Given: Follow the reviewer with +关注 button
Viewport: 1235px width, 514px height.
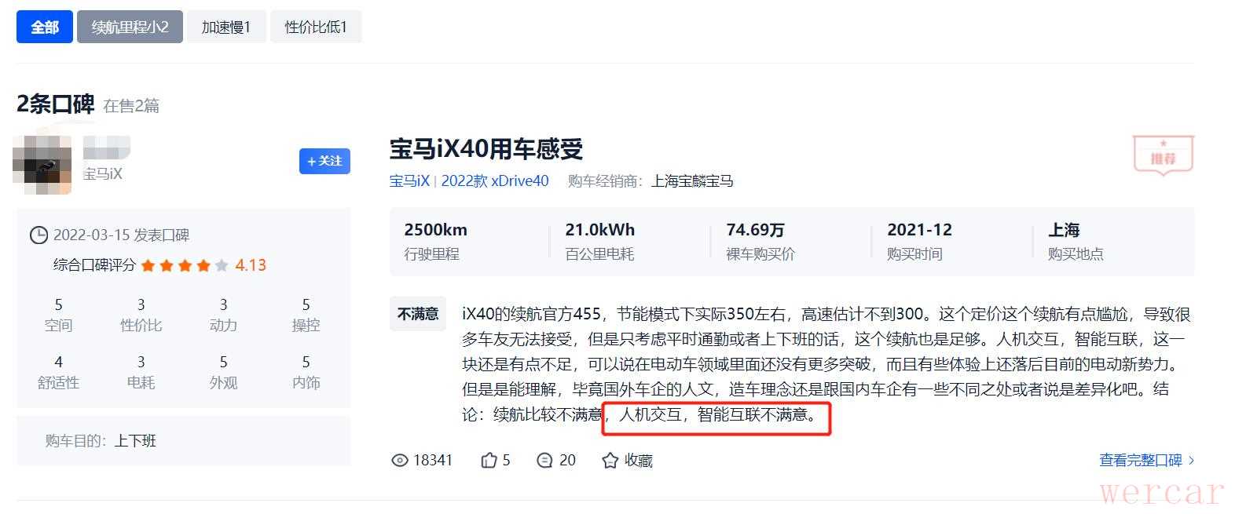Looking at the screenshot, I should click(x=324, y=161).
